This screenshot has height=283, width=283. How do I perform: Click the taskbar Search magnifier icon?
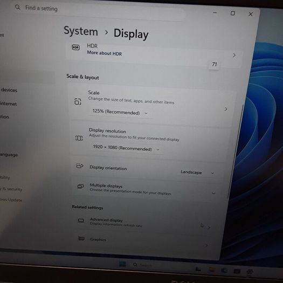pos(135,265)
